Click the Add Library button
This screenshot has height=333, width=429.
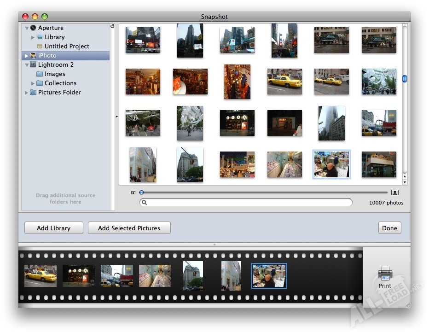click(x=54, y=228)
